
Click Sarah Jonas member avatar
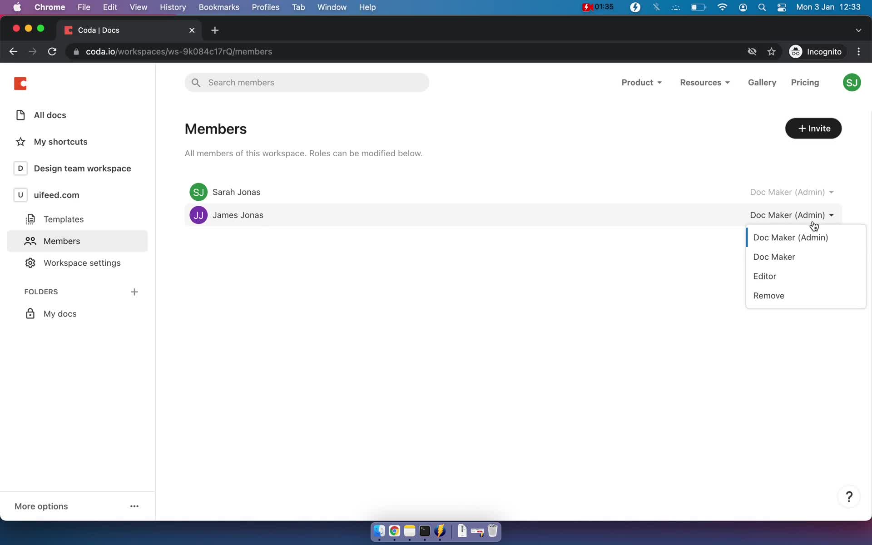(198, 192)
